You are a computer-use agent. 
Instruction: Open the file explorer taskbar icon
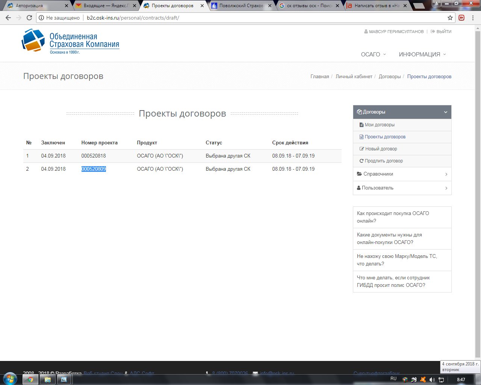[x=48, y=379]
